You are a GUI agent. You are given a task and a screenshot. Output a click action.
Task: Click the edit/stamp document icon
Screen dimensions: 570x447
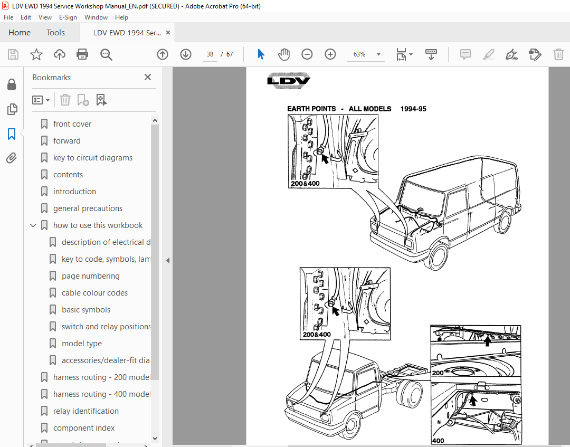click(535, 54)
